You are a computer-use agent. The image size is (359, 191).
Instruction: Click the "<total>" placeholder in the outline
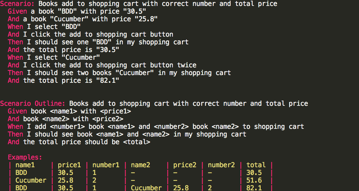click(x=136, y=142)
